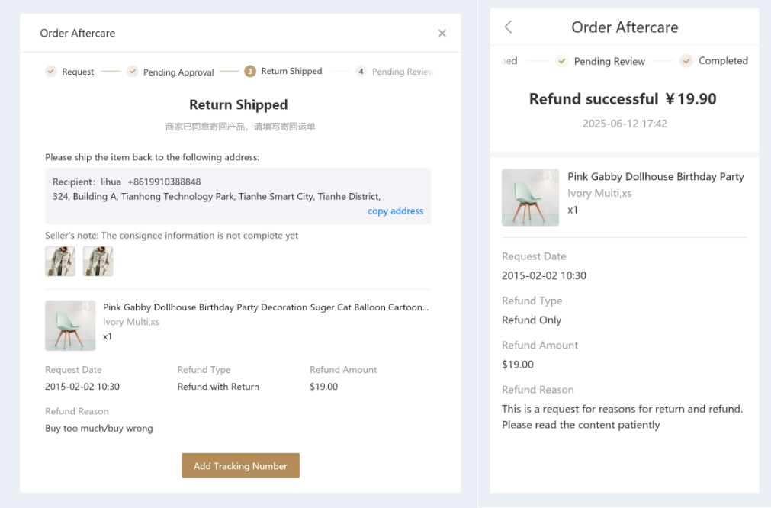The image size is (771, 508).
Task: Click the Pending Approval step label
Action: (178, 72)
